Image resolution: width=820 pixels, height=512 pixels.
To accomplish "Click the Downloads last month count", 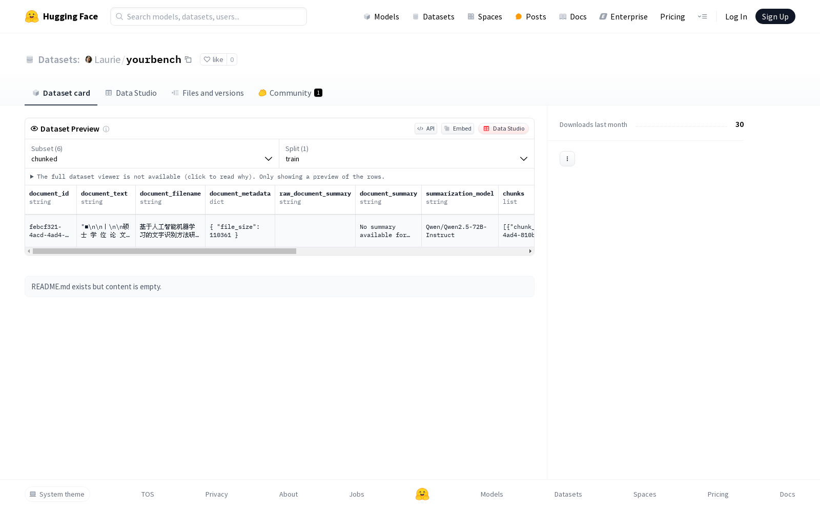I will pyautogui.click(x=740, y=124).
